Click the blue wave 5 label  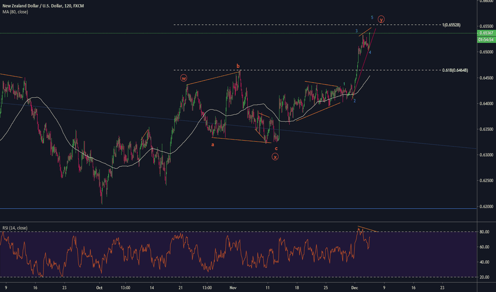tap(372, 18)
